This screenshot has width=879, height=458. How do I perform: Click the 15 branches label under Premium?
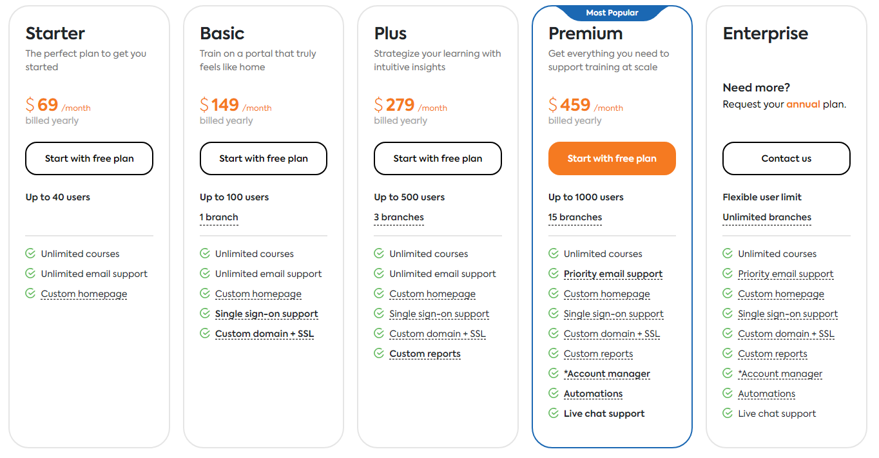tap(575, 217)
